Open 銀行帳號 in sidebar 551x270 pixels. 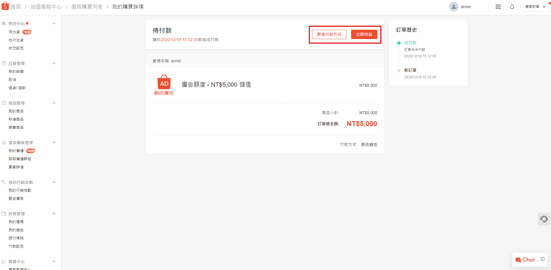[x=16, y=238]
